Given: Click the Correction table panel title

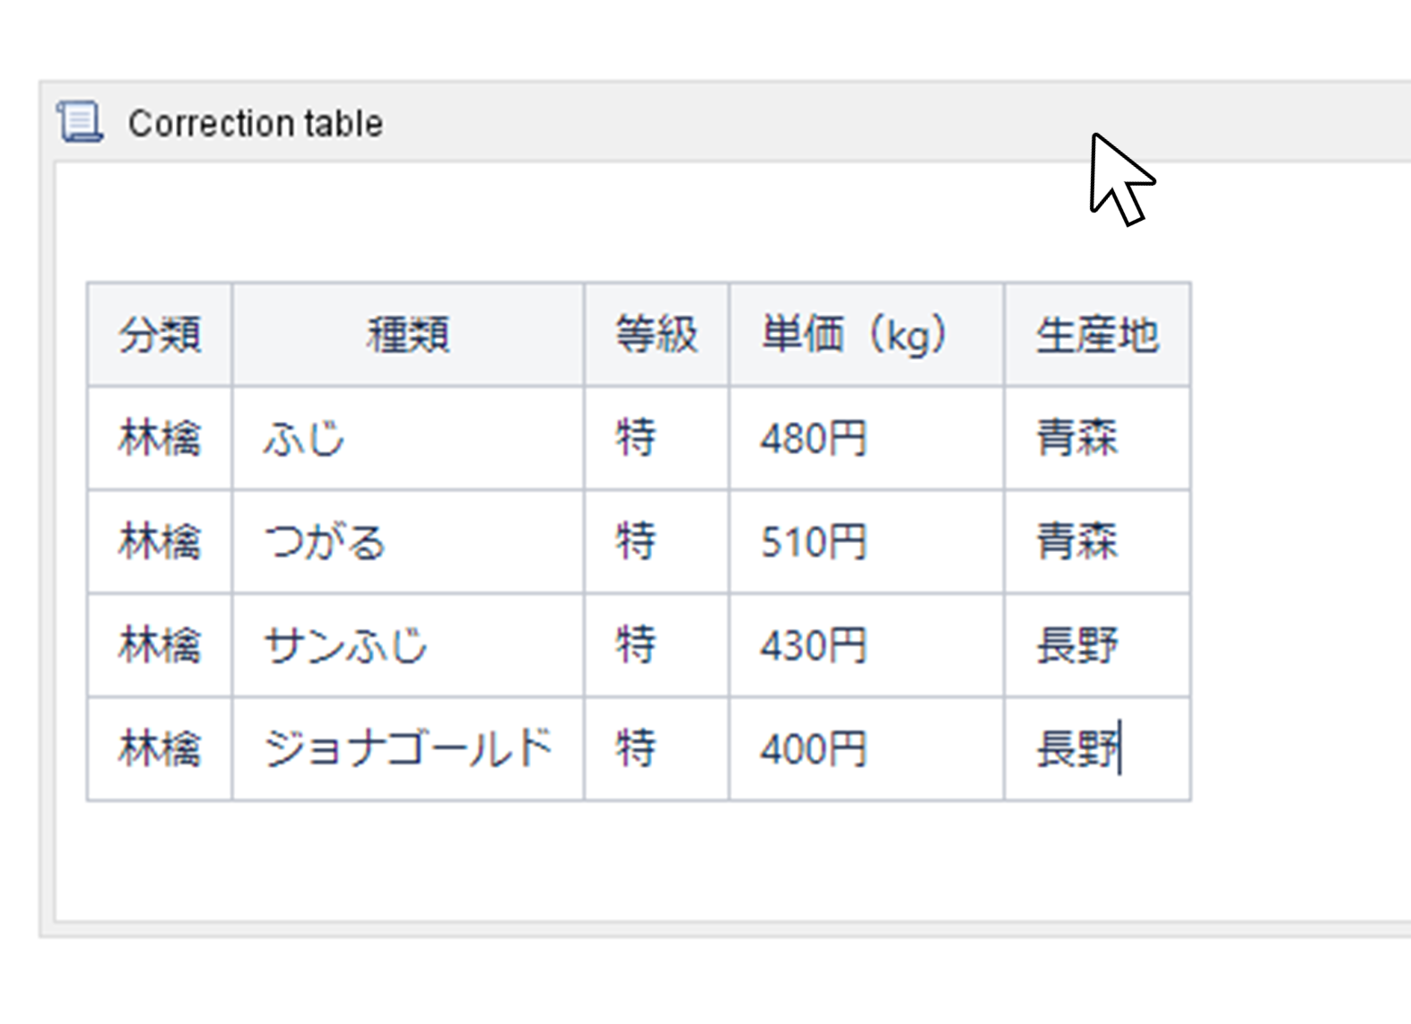Looking at the screenshot, I should 256,124.
